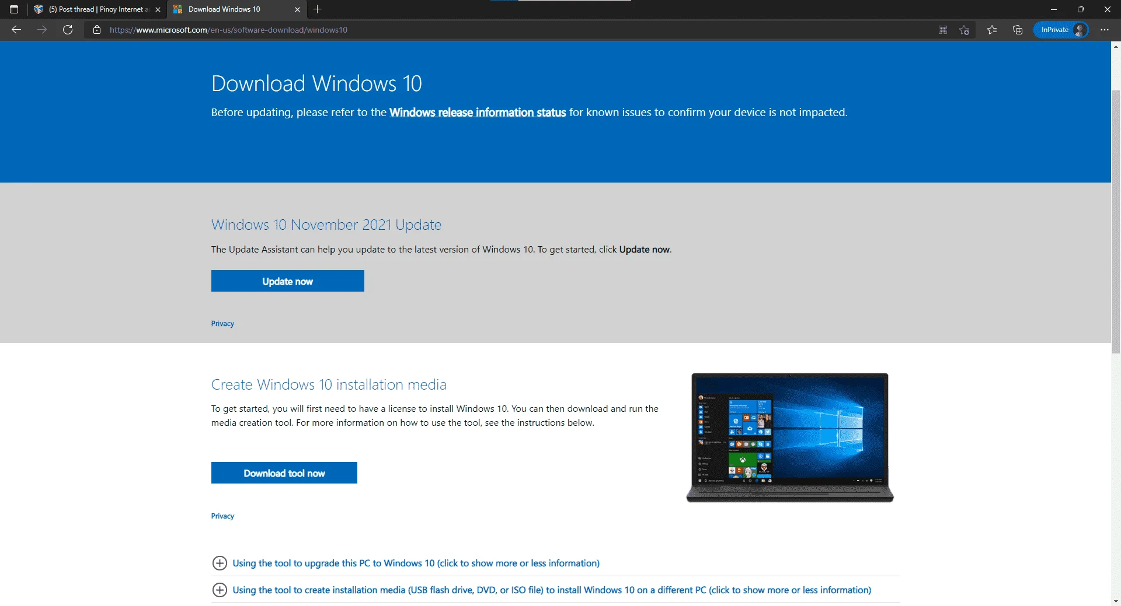
Task: Add this page to favorites
Action: 964,30
